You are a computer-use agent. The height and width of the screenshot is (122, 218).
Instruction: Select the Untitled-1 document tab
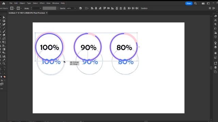27,13
